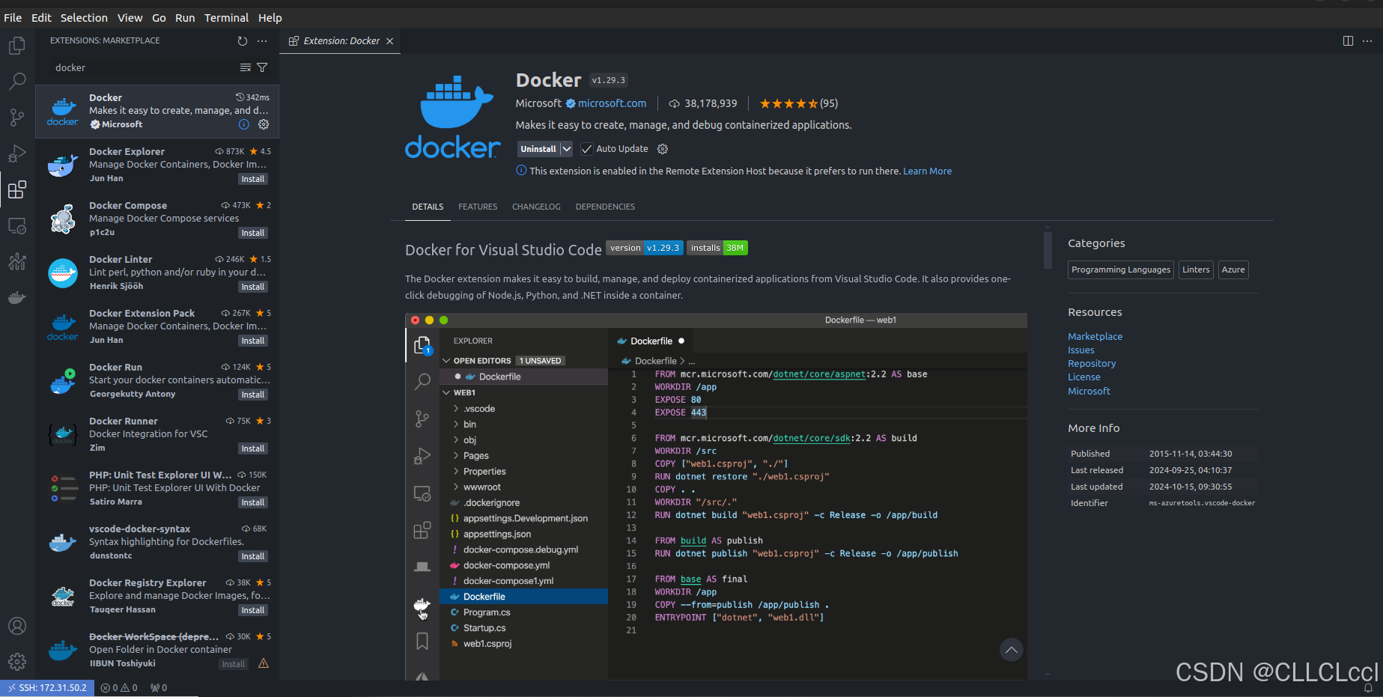Select the Extensions view icon
Viewport: 1383px width, 697px height.
point(17,189)
